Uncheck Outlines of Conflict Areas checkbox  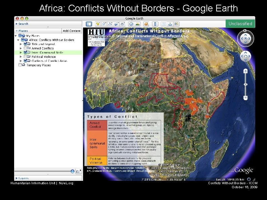[25, 61]
